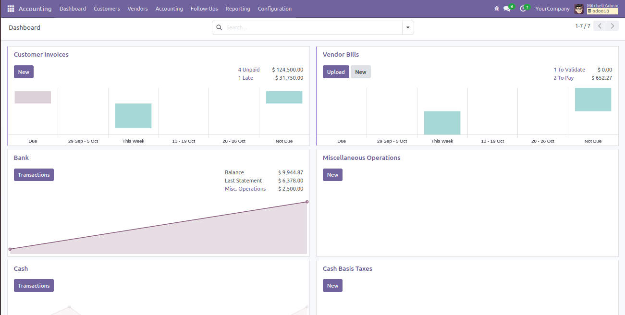
Task: Expand the Configuration menu
Action: point(274,9)
